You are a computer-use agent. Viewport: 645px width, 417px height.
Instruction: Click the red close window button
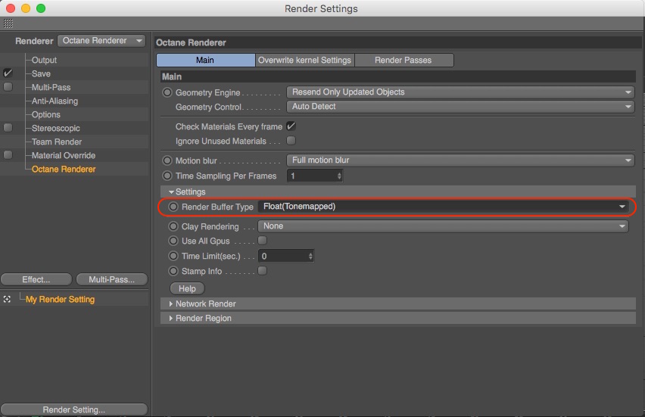11,8
